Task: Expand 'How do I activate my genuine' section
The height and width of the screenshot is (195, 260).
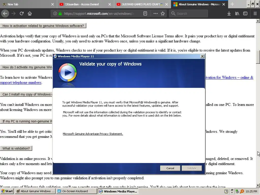Action: coord(26,67)
